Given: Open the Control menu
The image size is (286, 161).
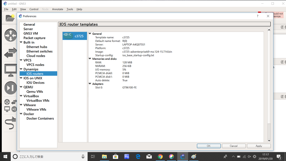Looking at the screenshot, I should tap(34, 9).
